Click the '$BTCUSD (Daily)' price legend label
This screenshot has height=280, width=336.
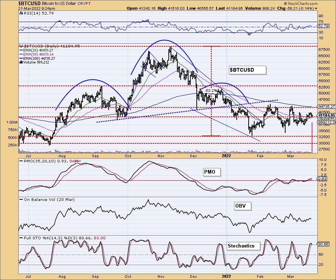(41, 46)
